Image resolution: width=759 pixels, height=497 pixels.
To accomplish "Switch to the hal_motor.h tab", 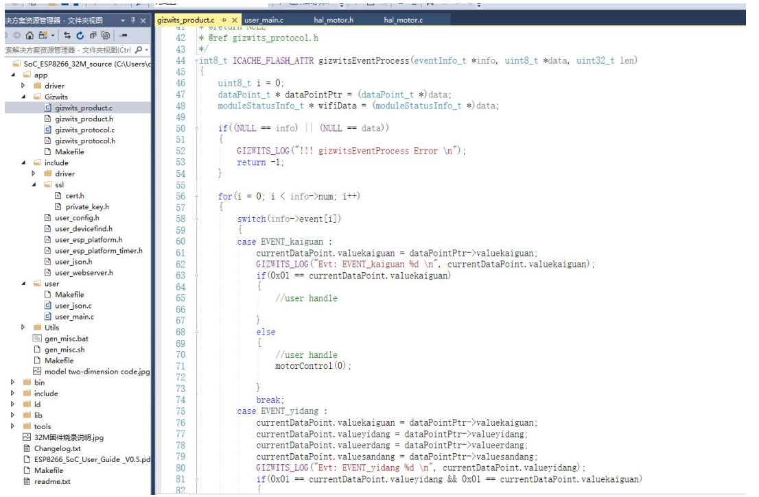I will tap(334, 20).
